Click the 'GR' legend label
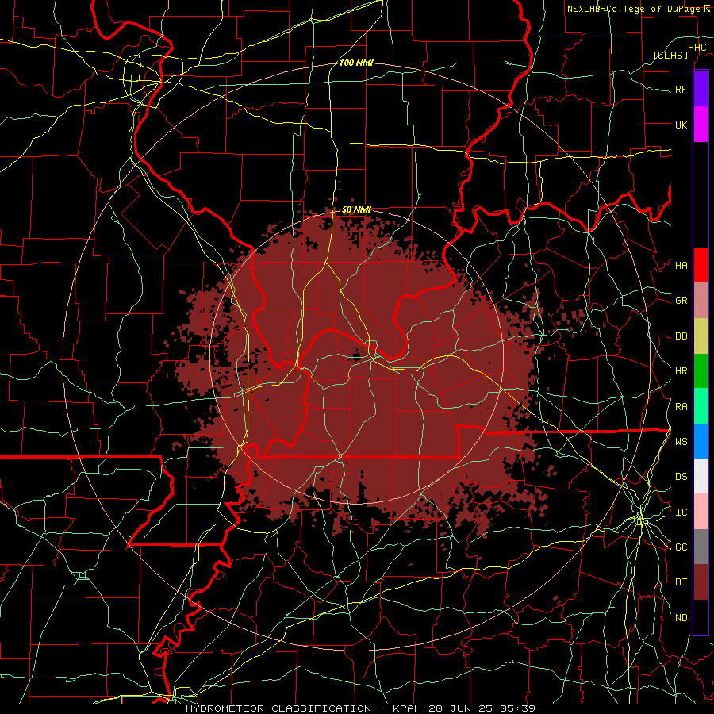 pyautogui.click(x=681, y=301)
